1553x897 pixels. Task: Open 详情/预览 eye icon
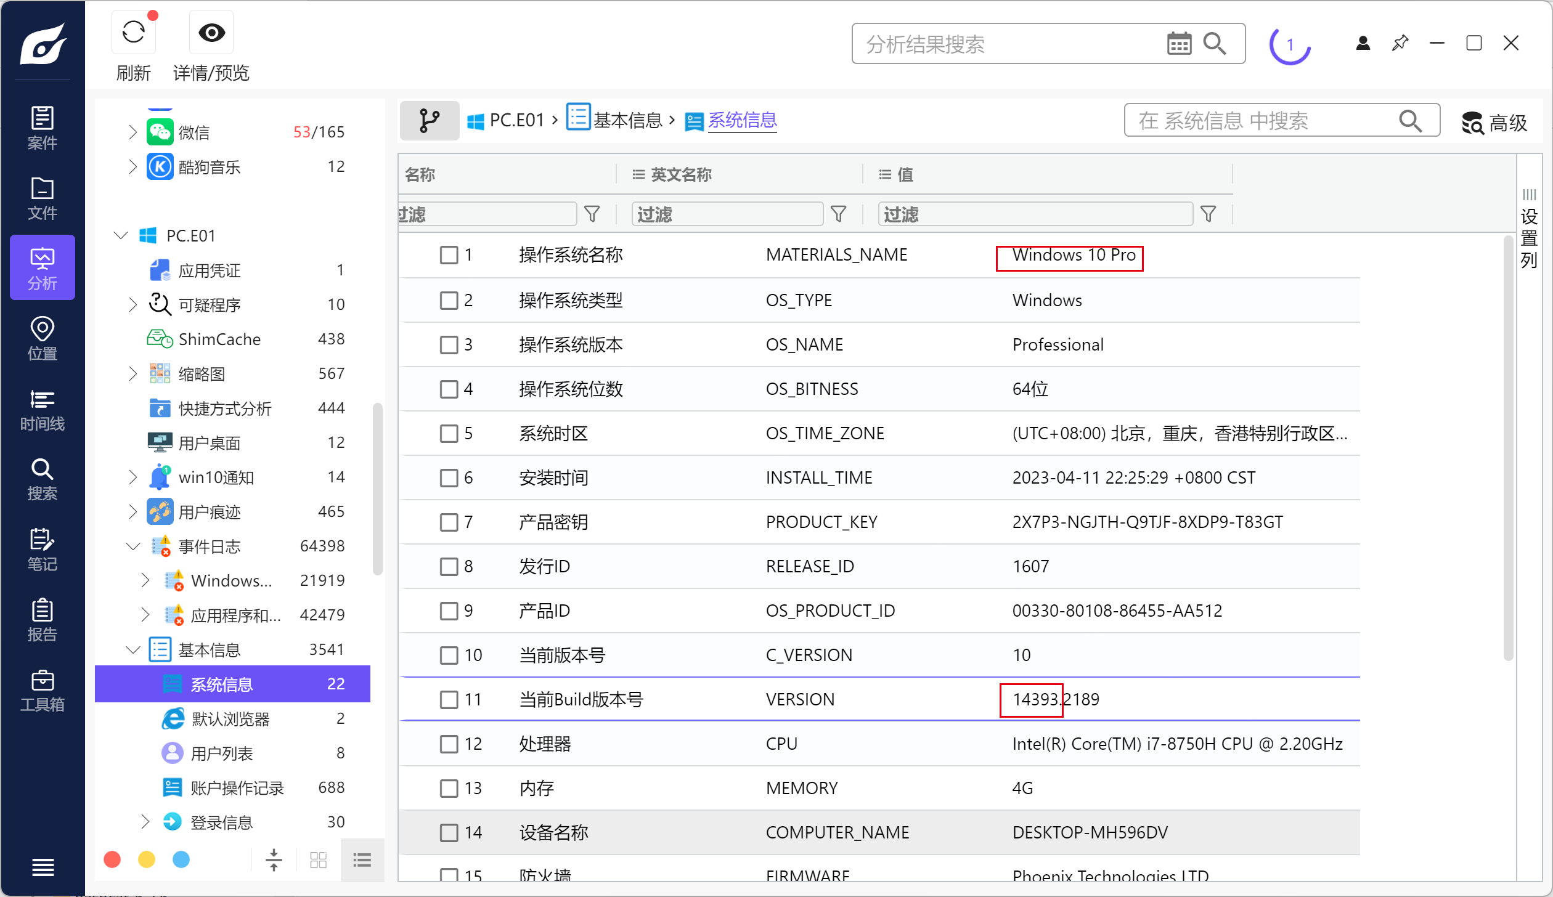[211, 32]
